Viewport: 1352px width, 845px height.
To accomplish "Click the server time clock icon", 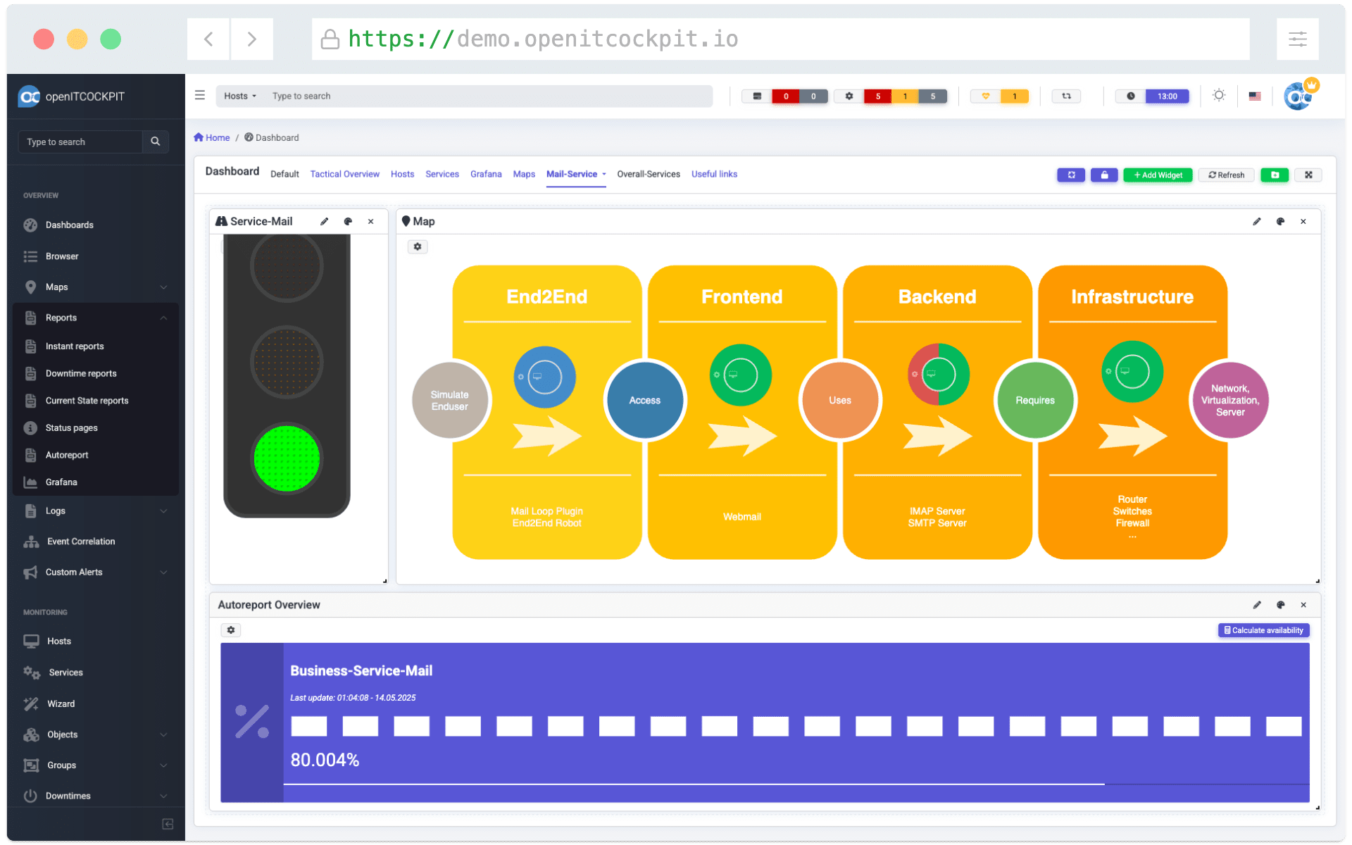I will click(1131, 96).
